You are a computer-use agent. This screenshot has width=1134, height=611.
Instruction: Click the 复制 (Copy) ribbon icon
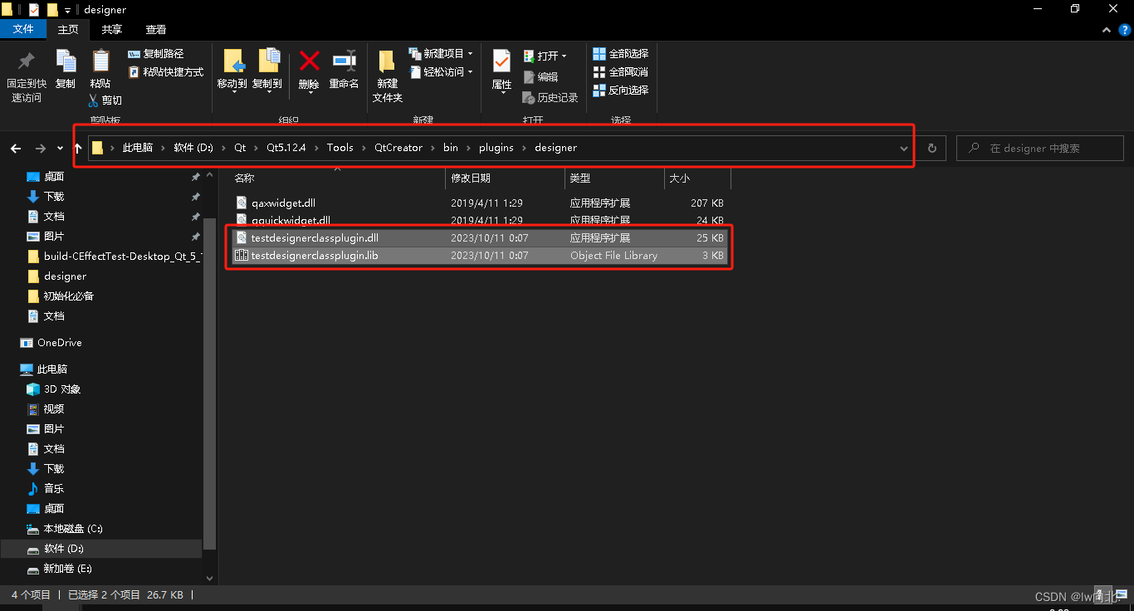[x=66, y=61]
